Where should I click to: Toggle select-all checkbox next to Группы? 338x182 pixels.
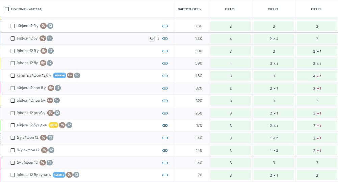coord(7,9)
